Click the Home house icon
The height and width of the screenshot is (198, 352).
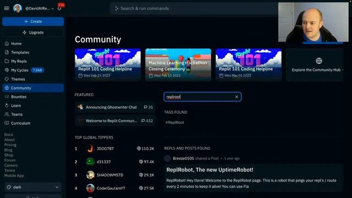(x=7, y=43)
